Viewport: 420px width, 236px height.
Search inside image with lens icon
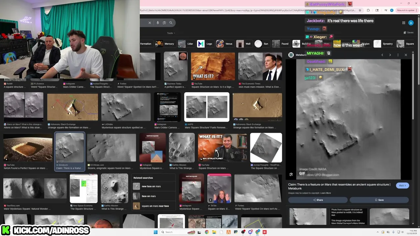pos(291,174)
